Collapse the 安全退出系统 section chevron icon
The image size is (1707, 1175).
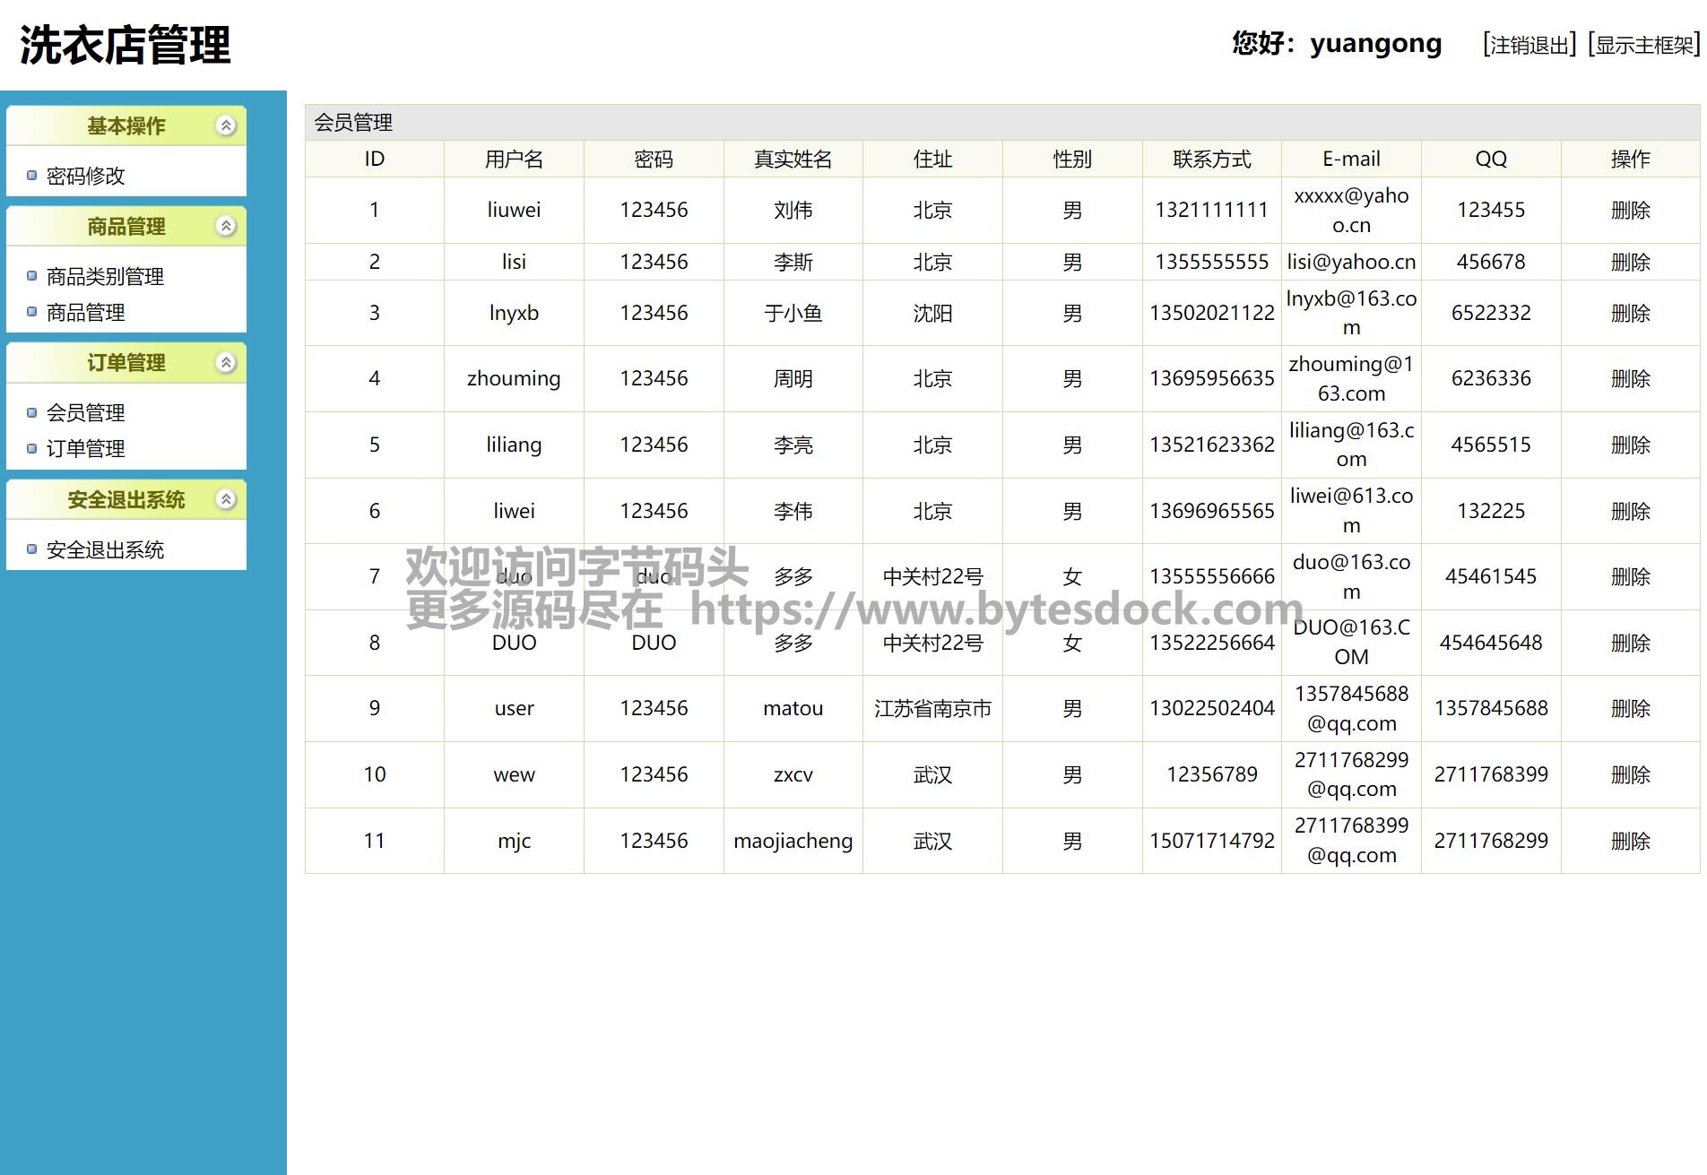pyautogui.click(x=227, y=499)
